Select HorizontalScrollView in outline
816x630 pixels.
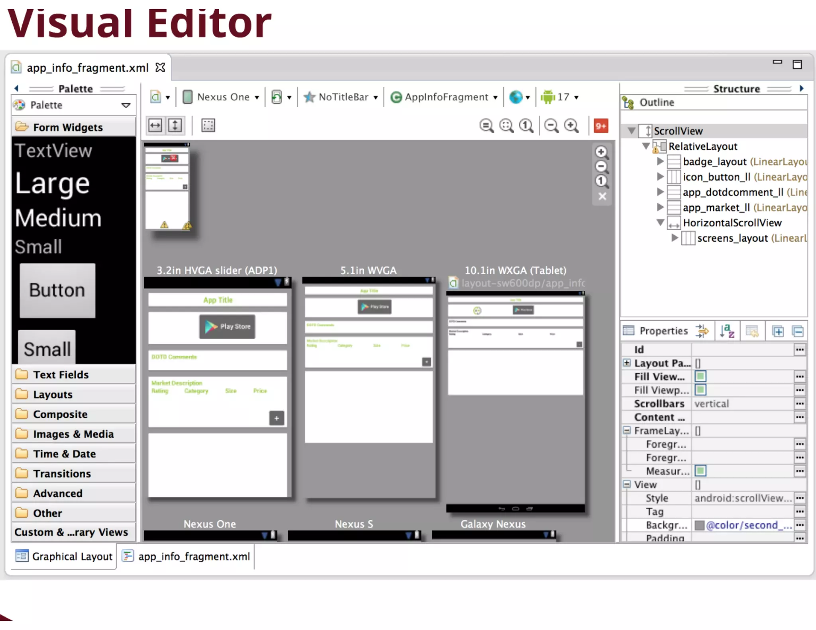tap(732, 223)
